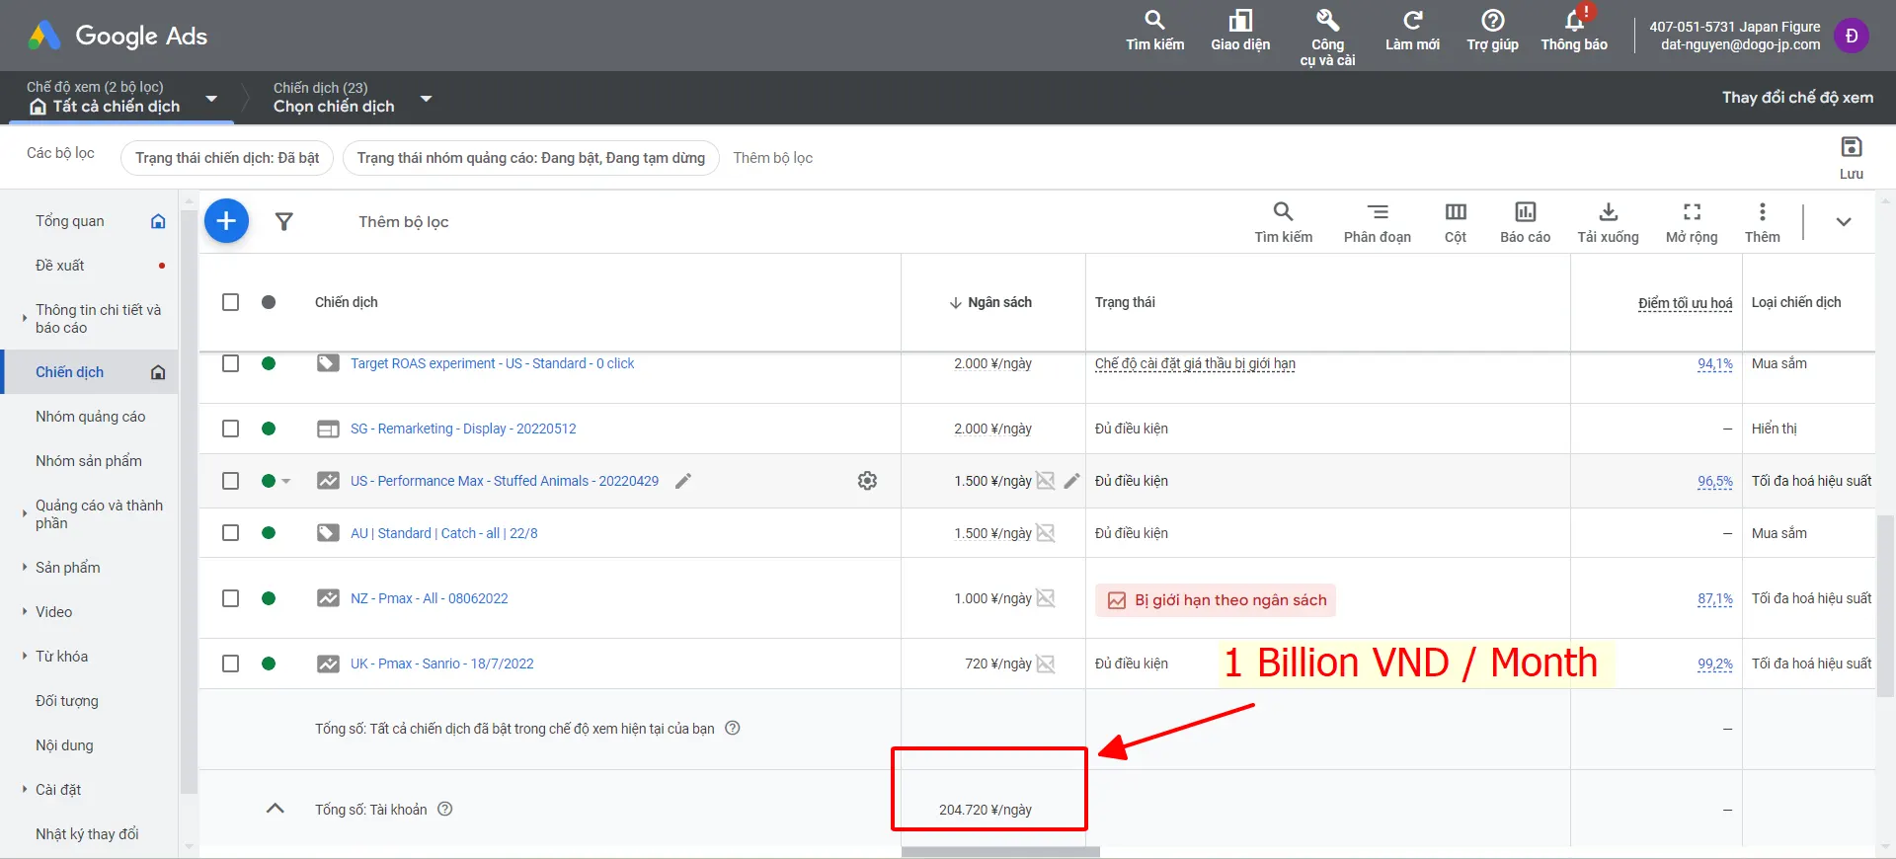
Task: Tick checkbox for SG Remarketing Display campaign
Action: pyautogui.click(x=230, y=429)
